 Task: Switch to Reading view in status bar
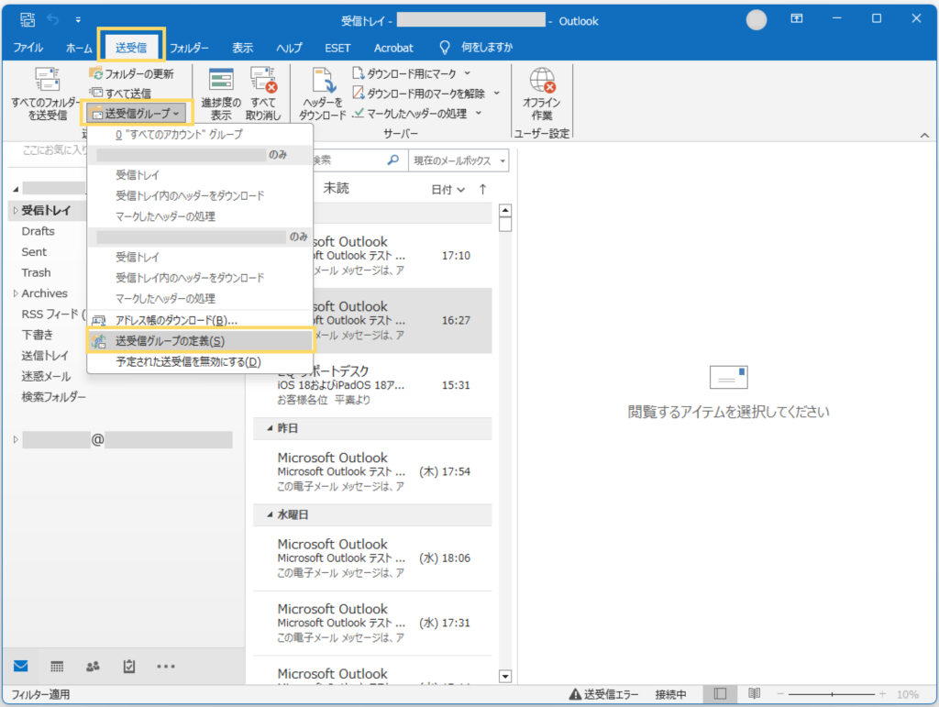click(x=754, y=694)
